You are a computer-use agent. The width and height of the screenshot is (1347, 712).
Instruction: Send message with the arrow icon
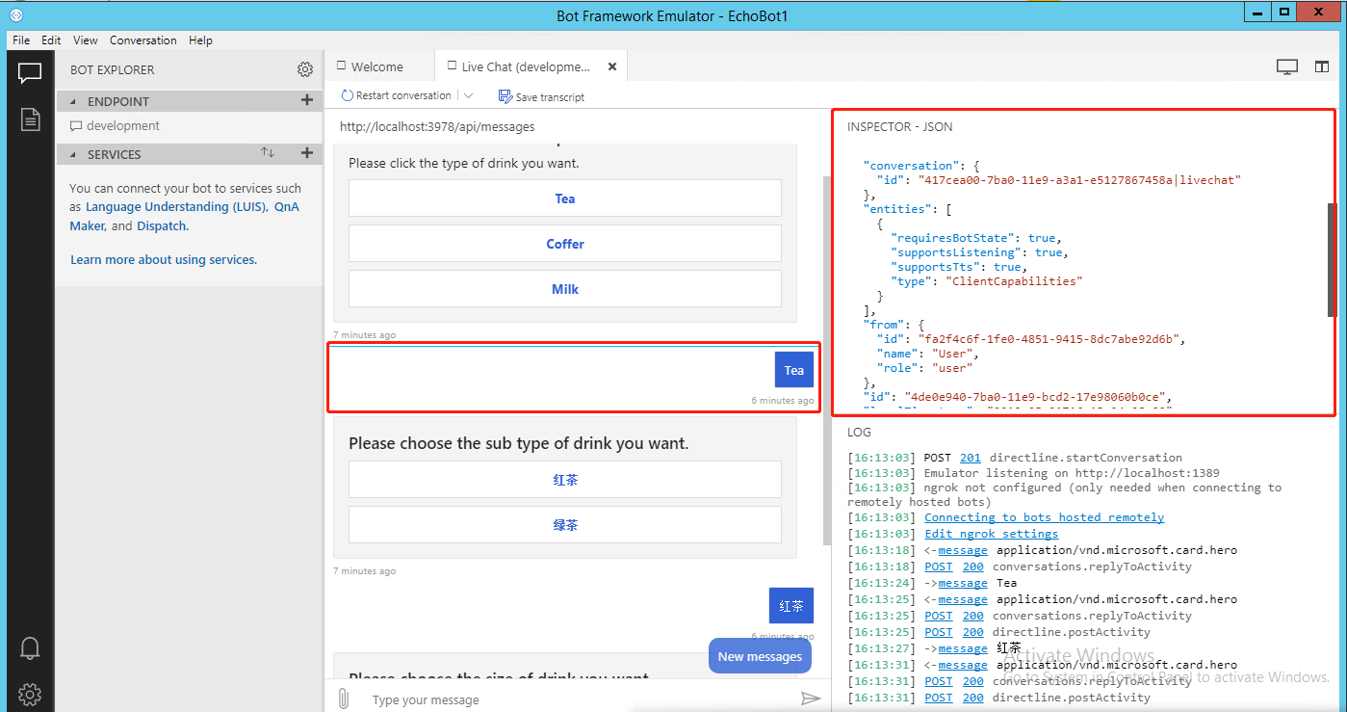811,699
